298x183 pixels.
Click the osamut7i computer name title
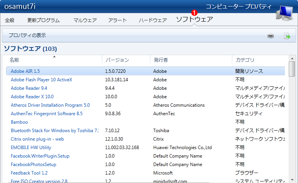pyautogui.click(x=20, y=6)
